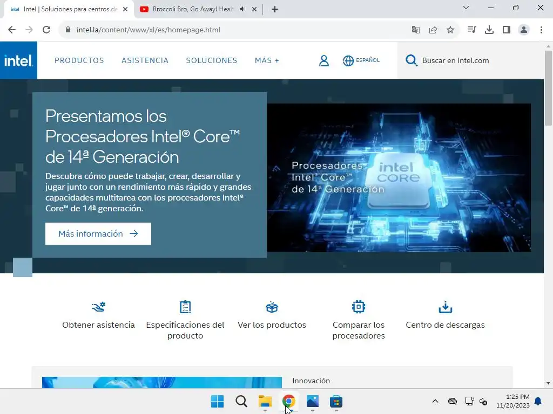Viewport: 553px width, 414px height.
Task: Click the 14ª Generación processor banner image
Action: click(x=399, y=177)
